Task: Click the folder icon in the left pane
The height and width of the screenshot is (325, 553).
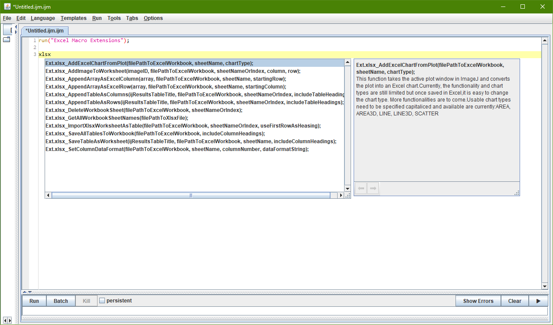Action: click(7, 40)
